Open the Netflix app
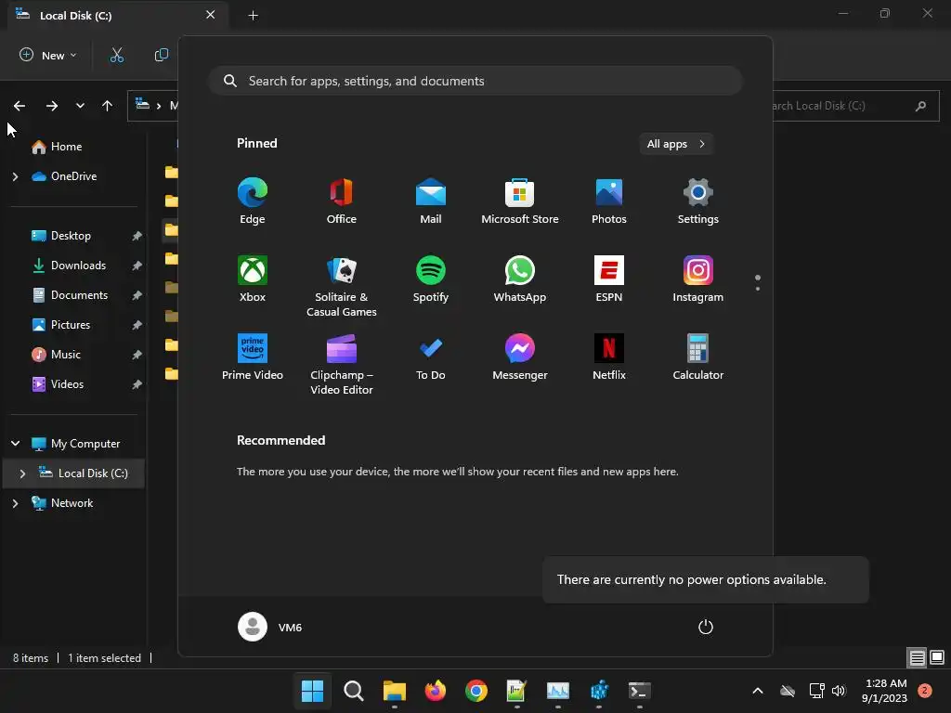Viewport: 951px width, 713px height. (609, 357)
